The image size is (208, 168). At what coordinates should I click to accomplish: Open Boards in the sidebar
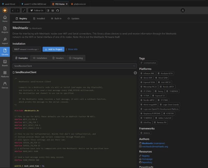[x=5, y=63]
